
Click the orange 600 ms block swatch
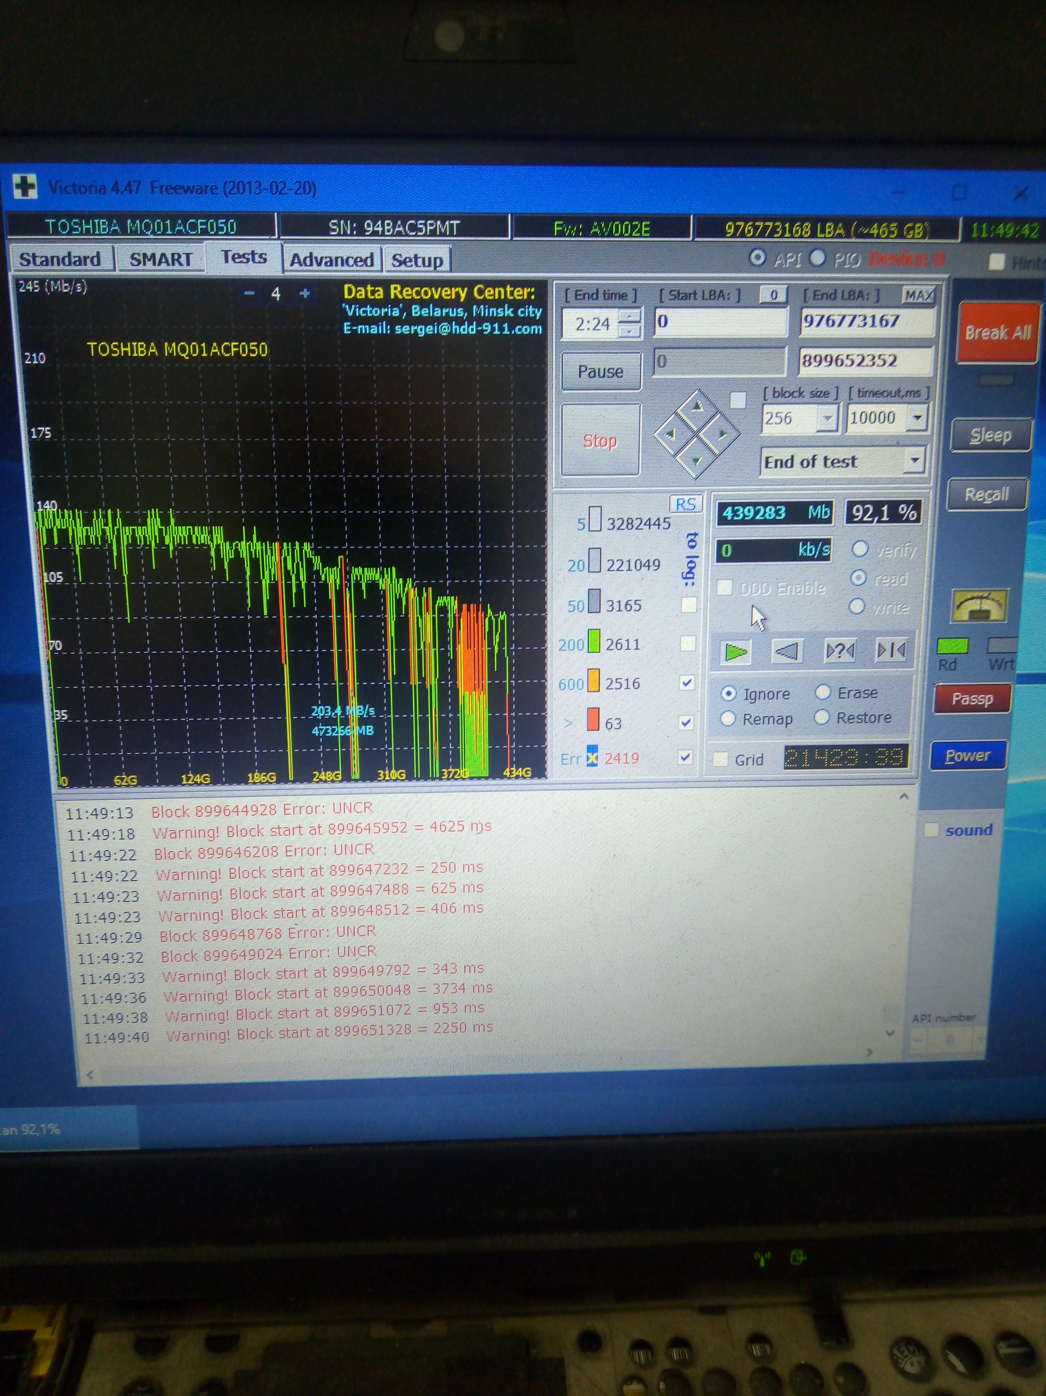(593, 680)
